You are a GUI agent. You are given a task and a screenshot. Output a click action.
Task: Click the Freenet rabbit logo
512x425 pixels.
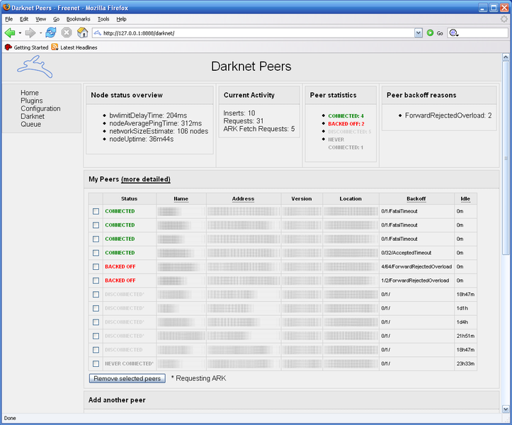35,67
